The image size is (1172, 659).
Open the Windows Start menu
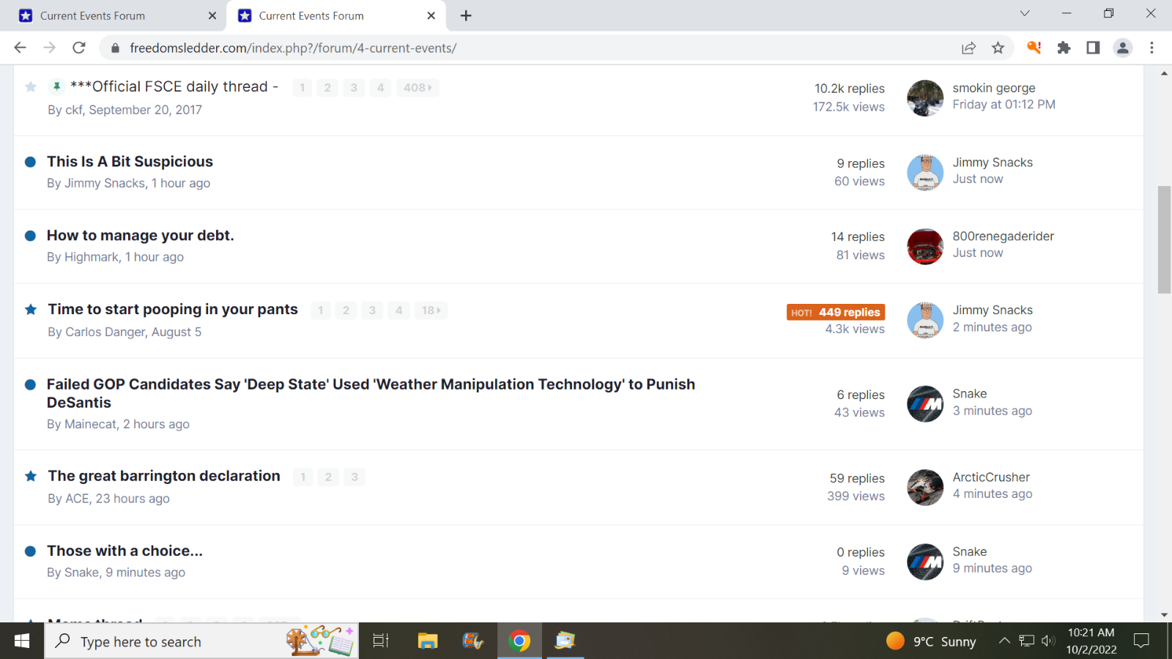point(22,641)
